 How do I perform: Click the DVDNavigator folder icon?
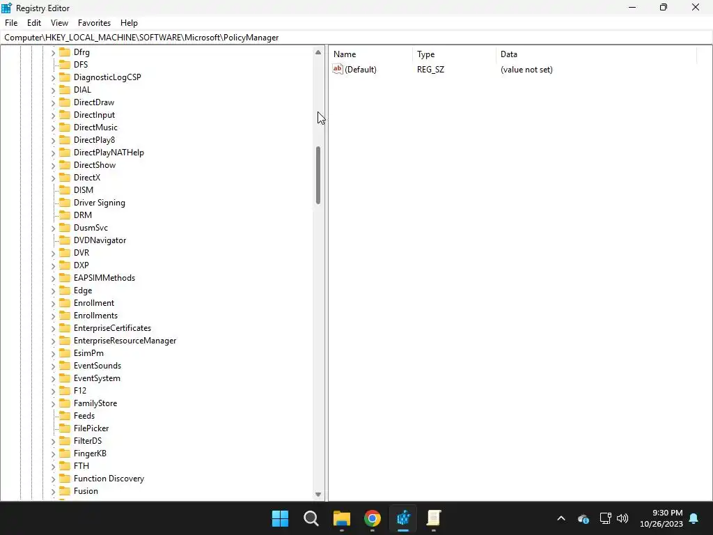point(65,240)
